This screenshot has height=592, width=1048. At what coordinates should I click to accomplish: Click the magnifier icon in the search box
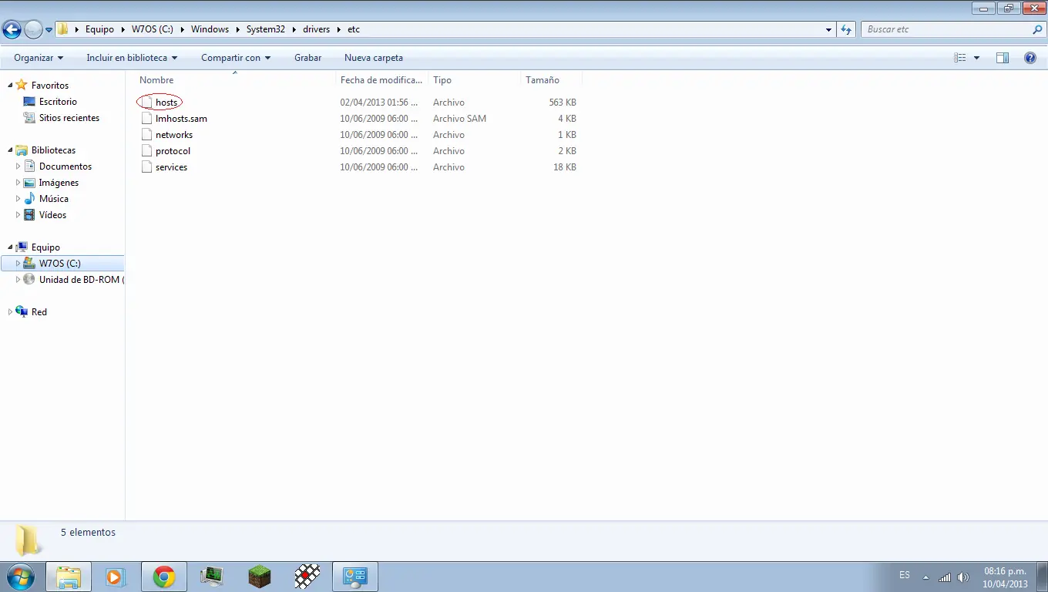(x=1037, y=29)
